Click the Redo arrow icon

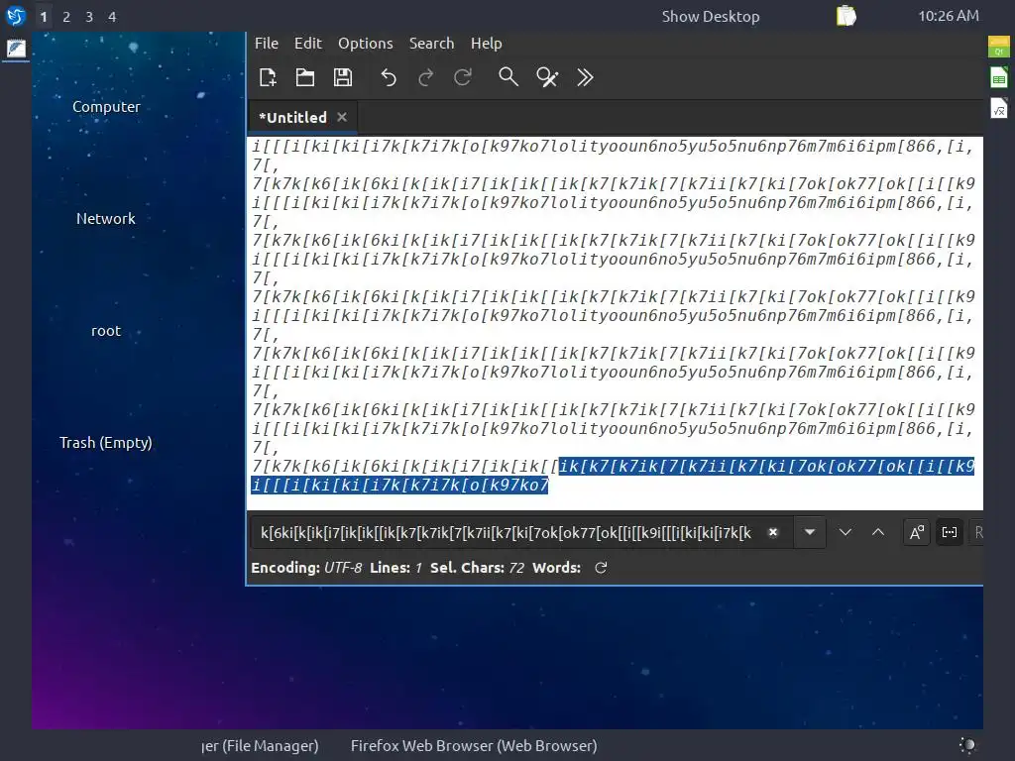[425, 77]
